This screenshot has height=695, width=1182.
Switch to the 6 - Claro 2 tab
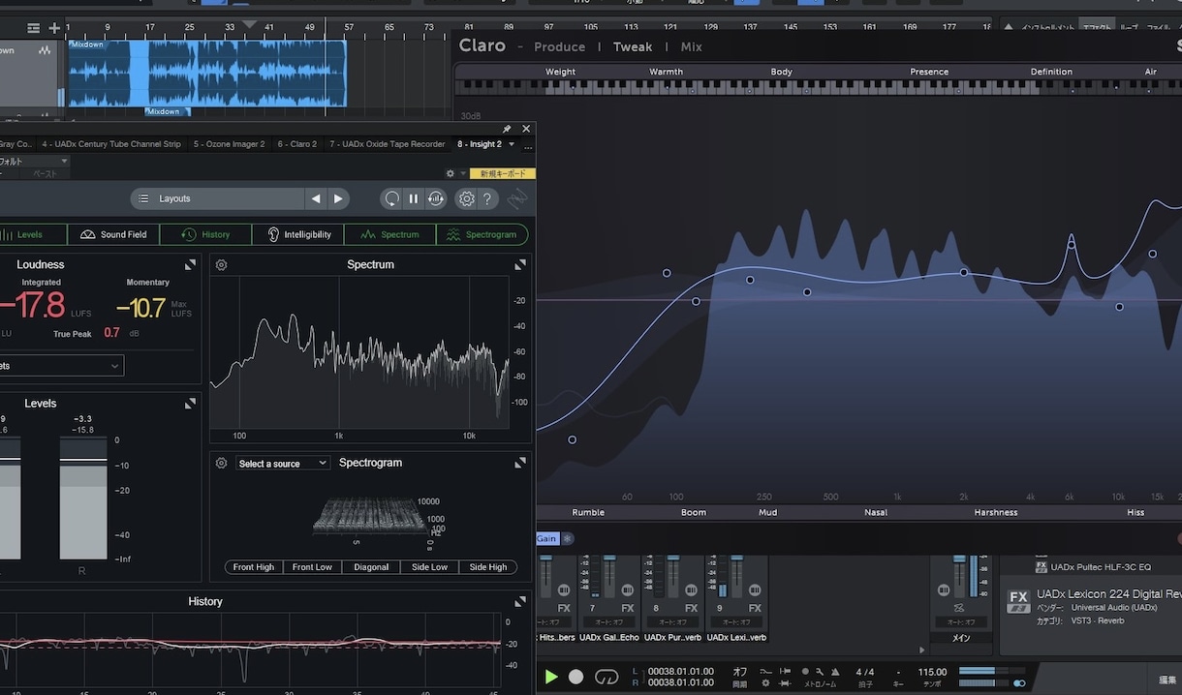click(297, 144)
